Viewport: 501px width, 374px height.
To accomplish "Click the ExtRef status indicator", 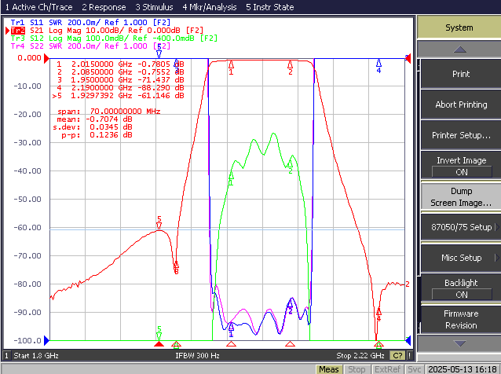I will click(388, 369).
